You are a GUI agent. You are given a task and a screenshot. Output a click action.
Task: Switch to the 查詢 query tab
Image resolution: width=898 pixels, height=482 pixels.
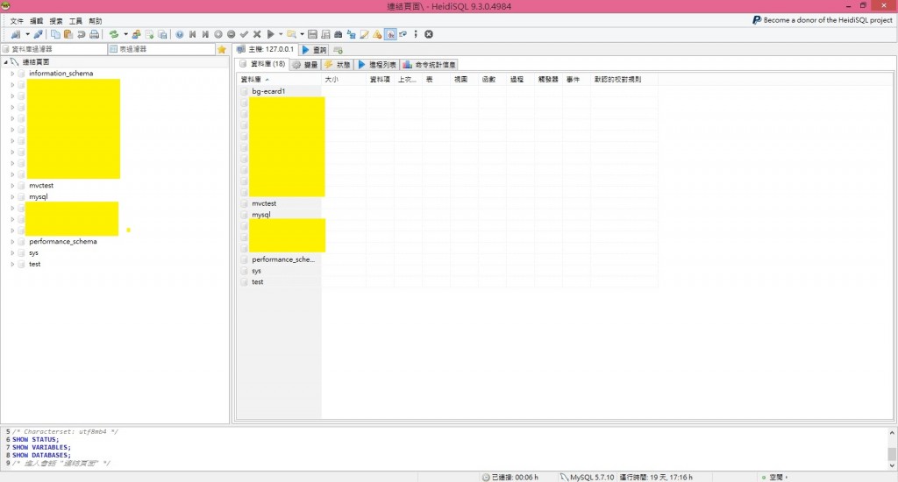315,50
